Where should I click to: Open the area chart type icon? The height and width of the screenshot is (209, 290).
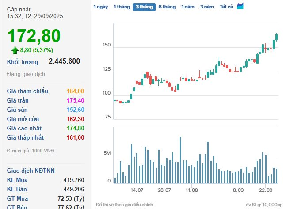coord(240,6)
